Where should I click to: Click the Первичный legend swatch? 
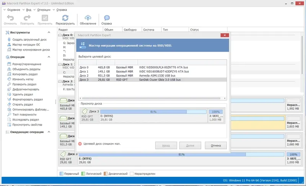tap(61, 174)
